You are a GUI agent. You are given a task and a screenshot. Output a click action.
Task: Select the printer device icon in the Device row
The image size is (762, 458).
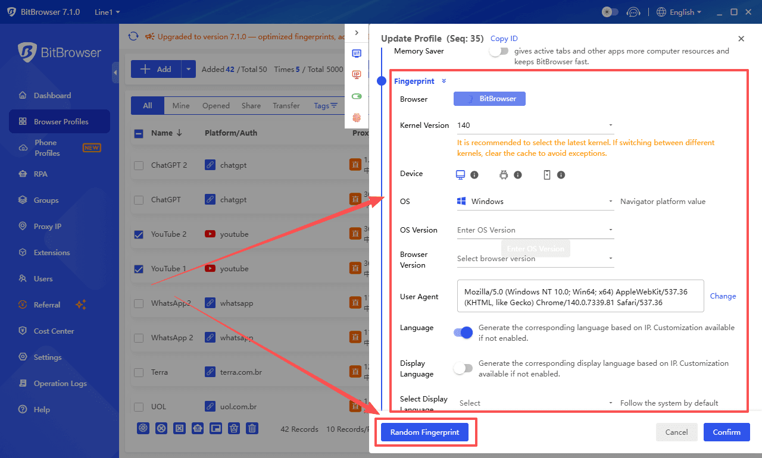[x=503, y=174]
